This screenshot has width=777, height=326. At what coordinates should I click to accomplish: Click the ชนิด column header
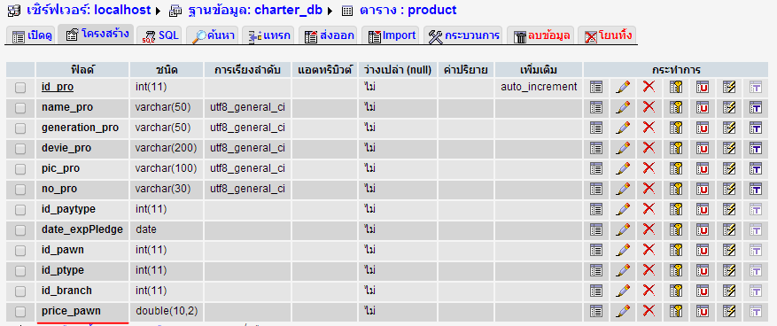167,70
